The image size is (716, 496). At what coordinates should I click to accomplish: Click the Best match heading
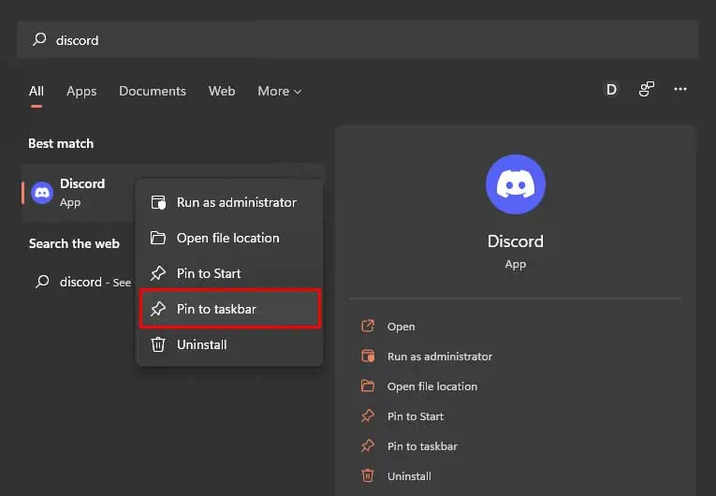pos(61,143)
